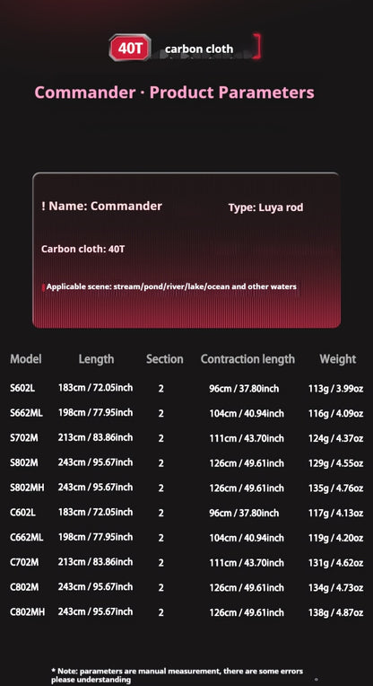Select the S662ML model name
The image size is (373, 686).
point(26,412)
